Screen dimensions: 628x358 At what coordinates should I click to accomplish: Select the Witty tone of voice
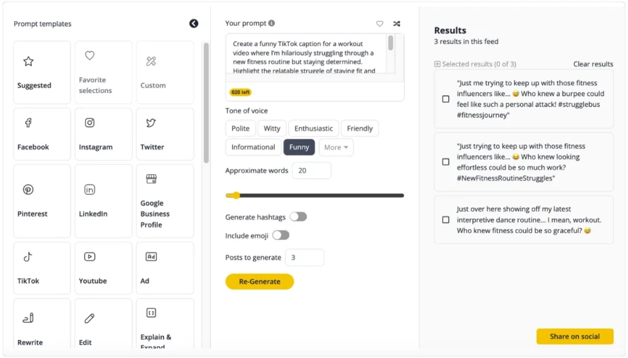coord(272,129)
